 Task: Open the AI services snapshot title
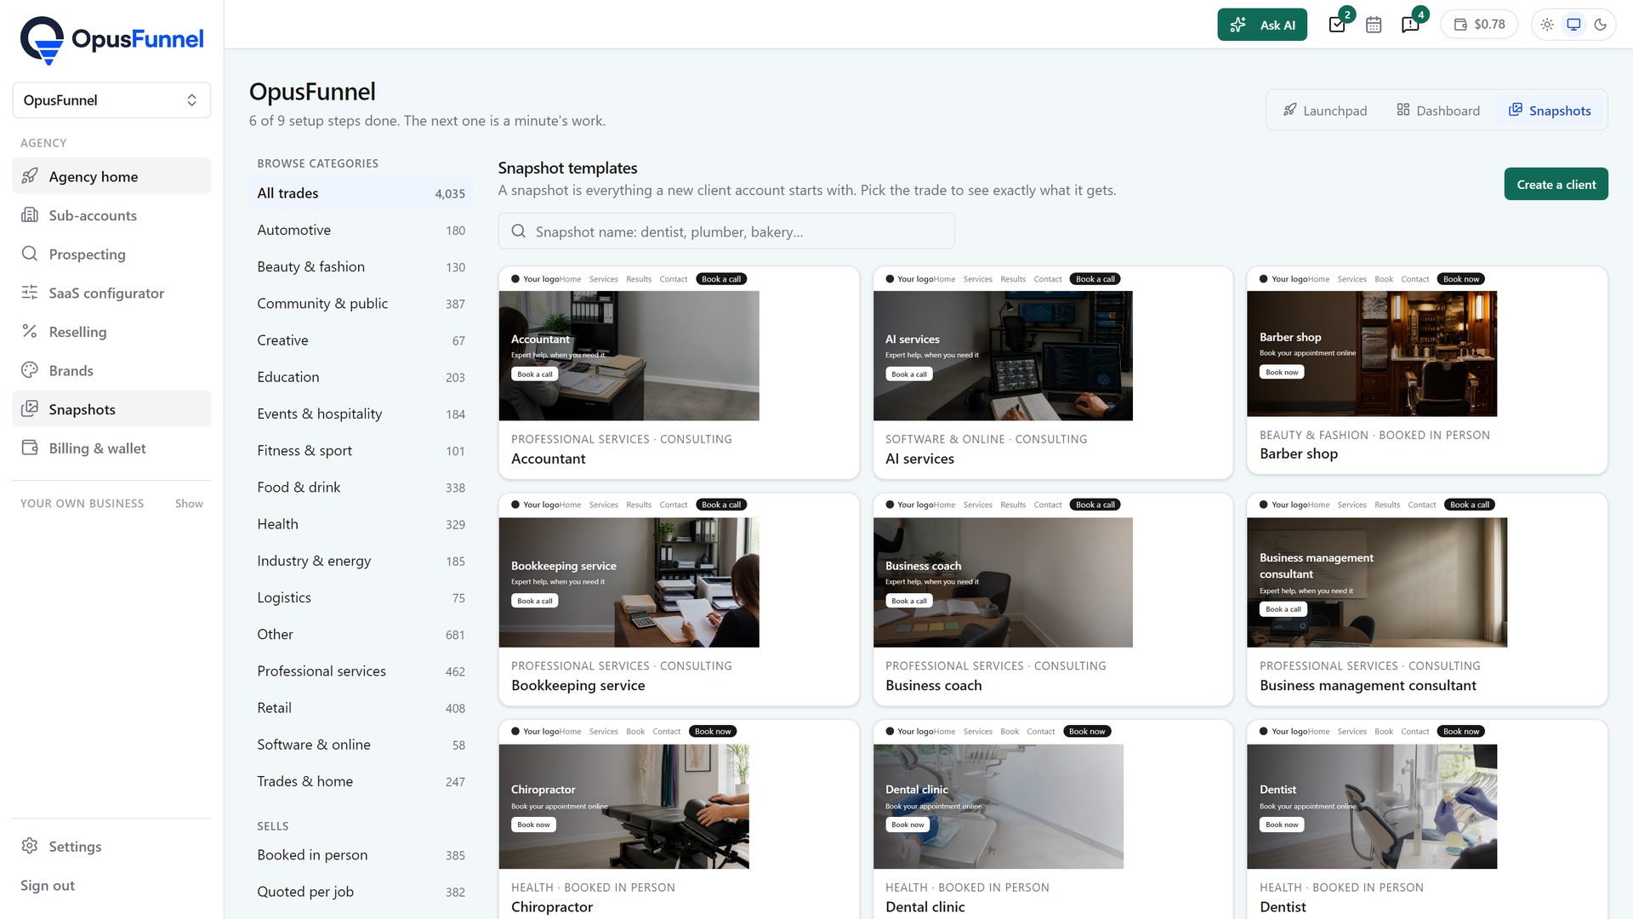(x=919, y=459)
